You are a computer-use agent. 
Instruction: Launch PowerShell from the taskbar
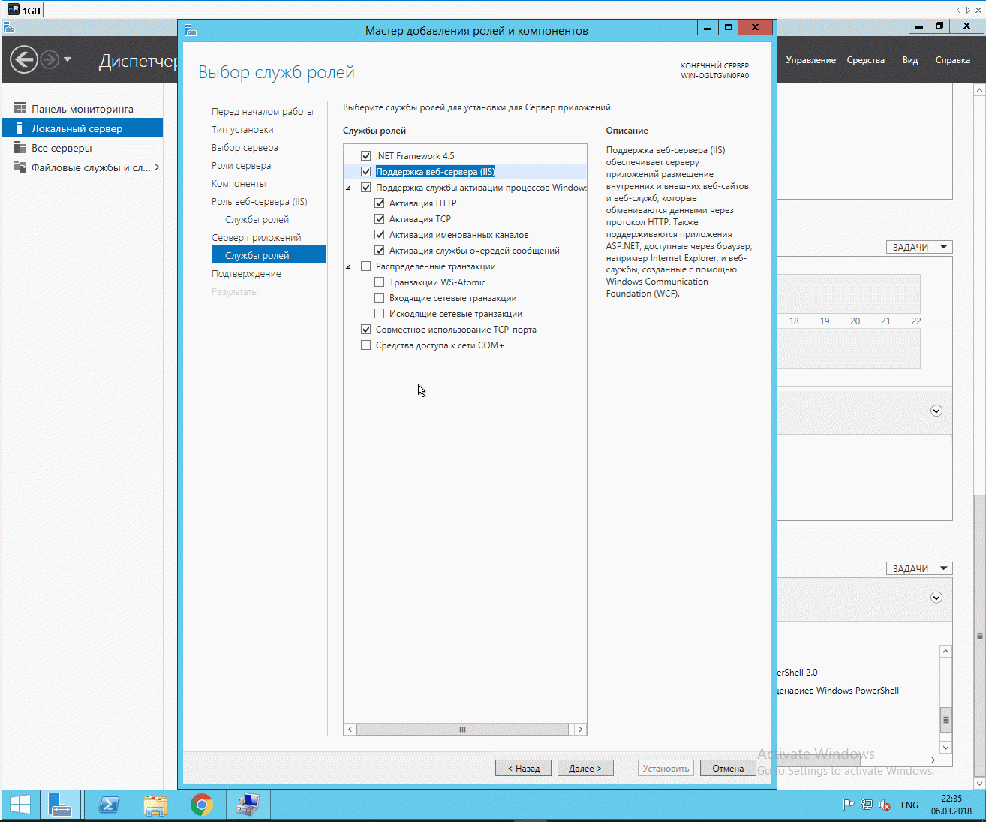(x=109, y=805)
